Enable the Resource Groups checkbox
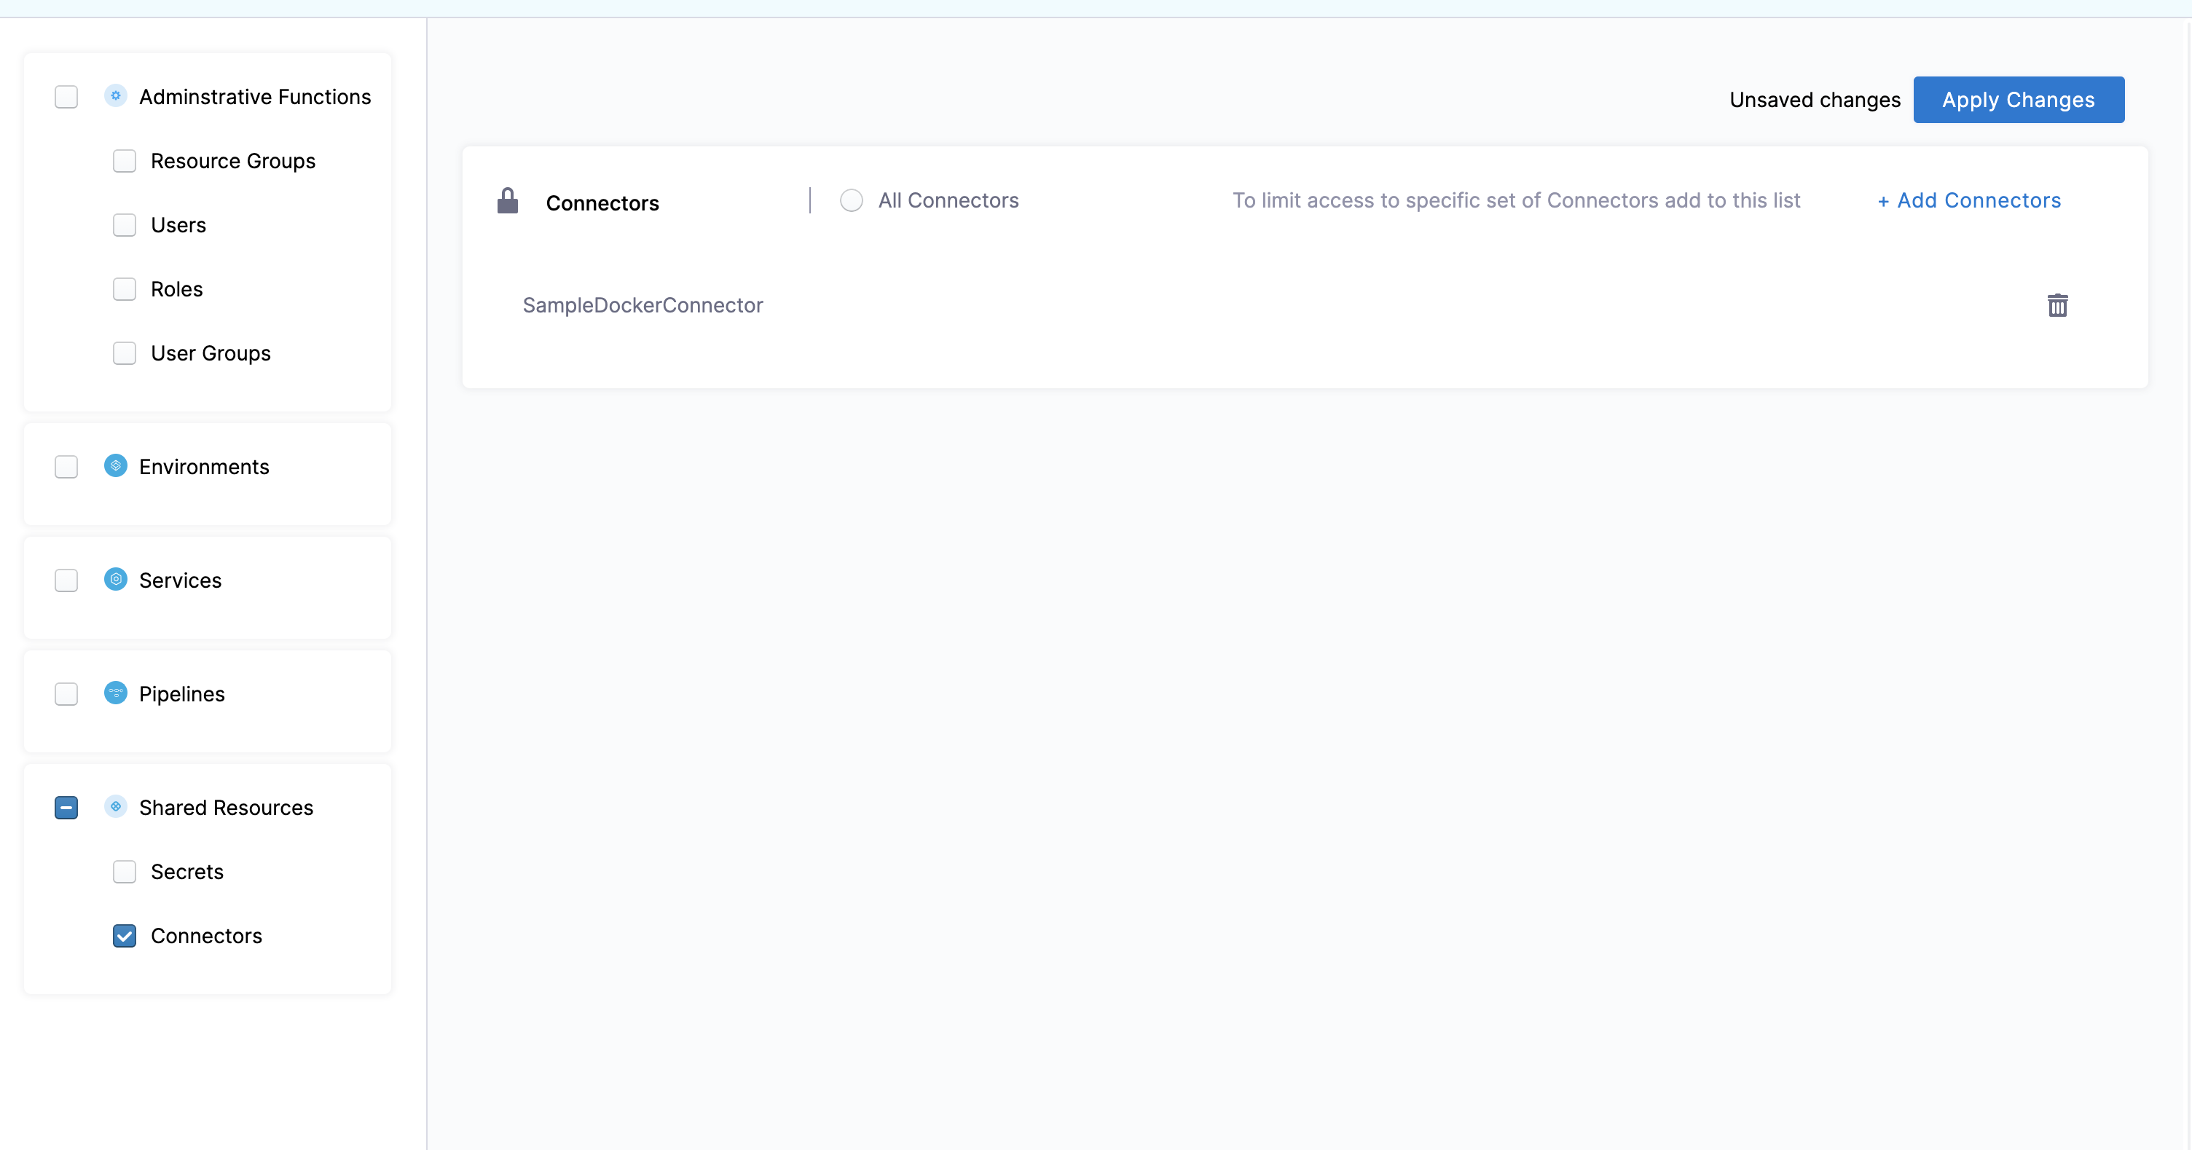Image resolution: width=2192 pixels, height=1150 pixels. click(x=125, y=161)
